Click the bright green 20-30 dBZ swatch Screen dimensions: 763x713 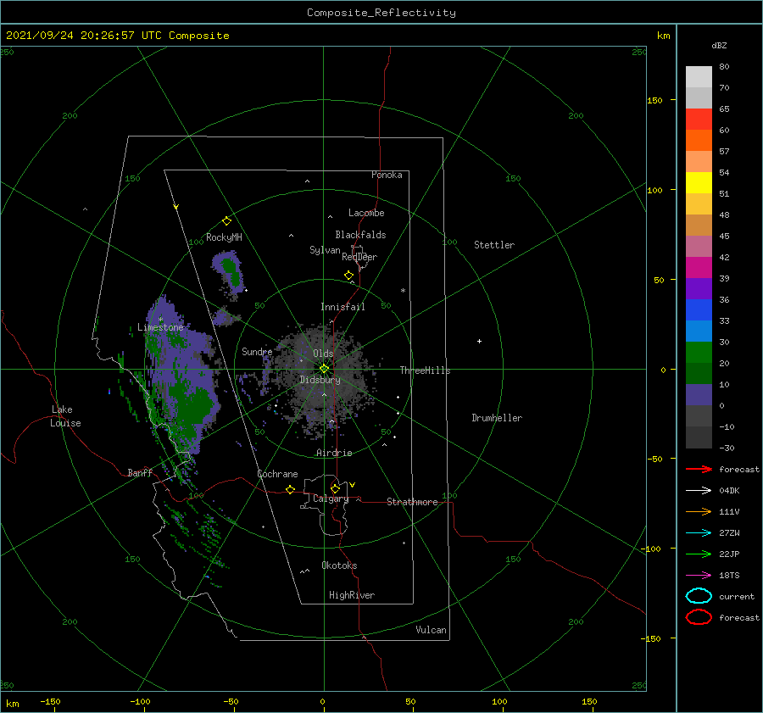coord(699,353)
